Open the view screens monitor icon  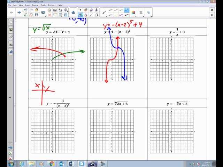point(43,13)
